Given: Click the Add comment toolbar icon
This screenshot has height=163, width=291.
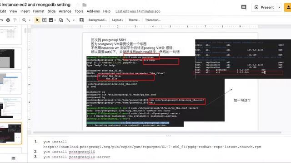Looking at the screenshot, I should click(81, 20).
